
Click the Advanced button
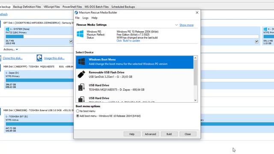(x=150, y=134)
